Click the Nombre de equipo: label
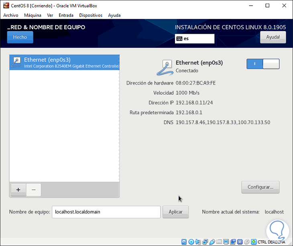 (x=30, y=212)
